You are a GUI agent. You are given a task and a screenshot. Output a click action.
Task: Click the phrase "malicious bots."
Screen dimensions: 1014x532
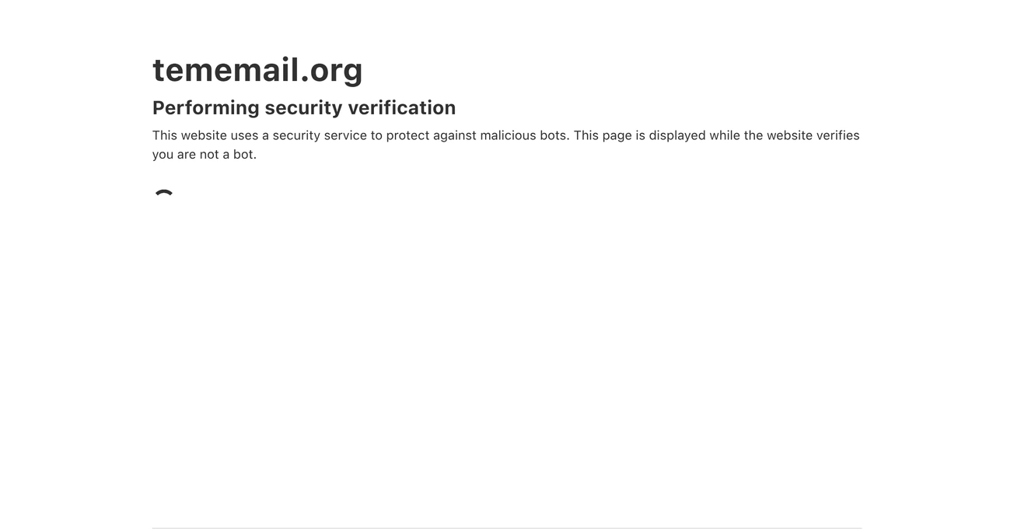pyautogui.click(x=525, y=135)
